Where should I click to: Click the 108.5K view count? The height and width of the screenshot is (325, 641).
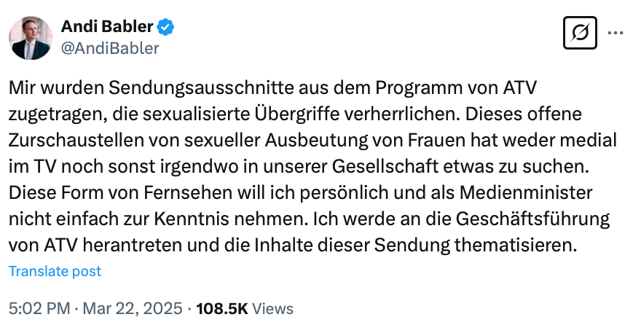[222, 308]
